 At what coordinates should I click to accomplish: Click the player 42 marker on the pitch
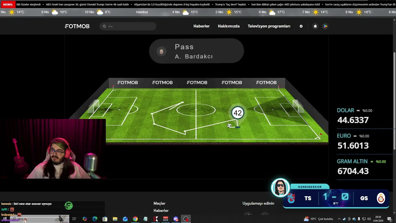click(x=238, y=113)
